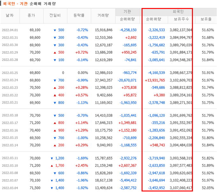Viewport: 220px width, 195px height.
Task: Click foreign net value +9,380
Action: click(x=159, y=95)
